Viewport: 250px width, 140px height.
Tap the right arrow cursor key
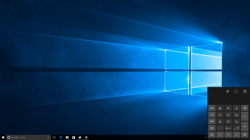pos(236,135)
